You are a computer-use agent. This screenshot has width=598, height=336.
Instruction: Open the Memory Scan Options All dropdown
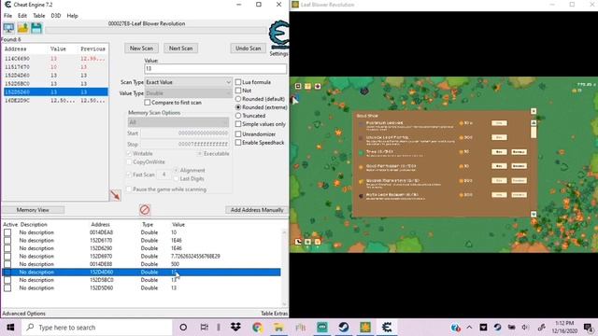(178, 122)
